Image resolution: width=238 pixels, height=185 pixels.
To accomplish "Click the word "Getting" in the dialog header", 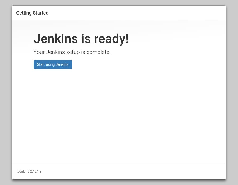I will coord(24,13).
